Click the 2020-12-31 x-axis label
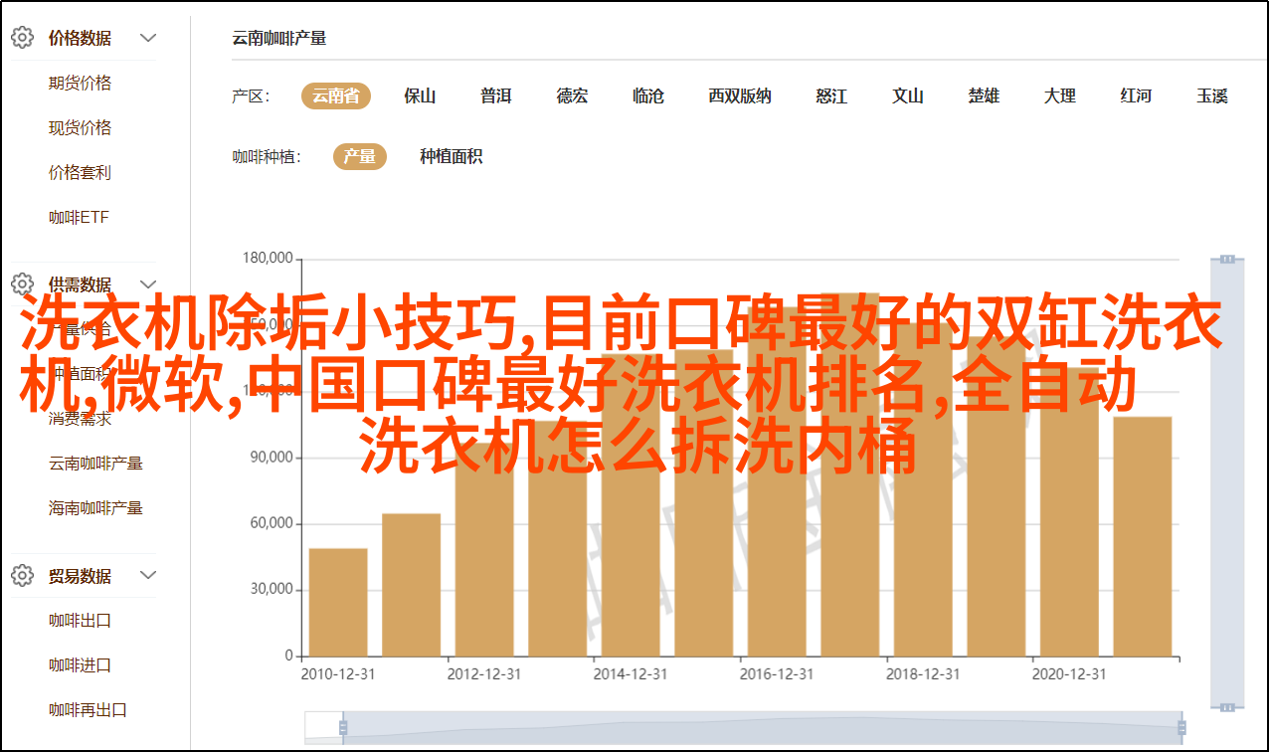Viewport: 1270px width, 753px height. tap(1070, 673)
